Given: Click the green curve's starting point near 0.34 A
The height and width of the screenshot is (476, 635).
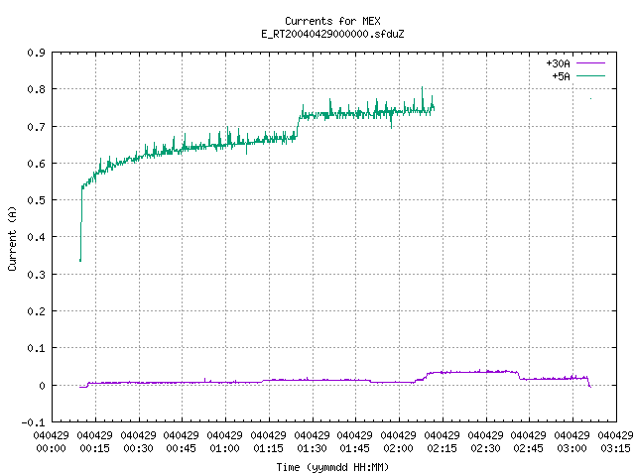Looking at the screenshot, I should 80,260.
